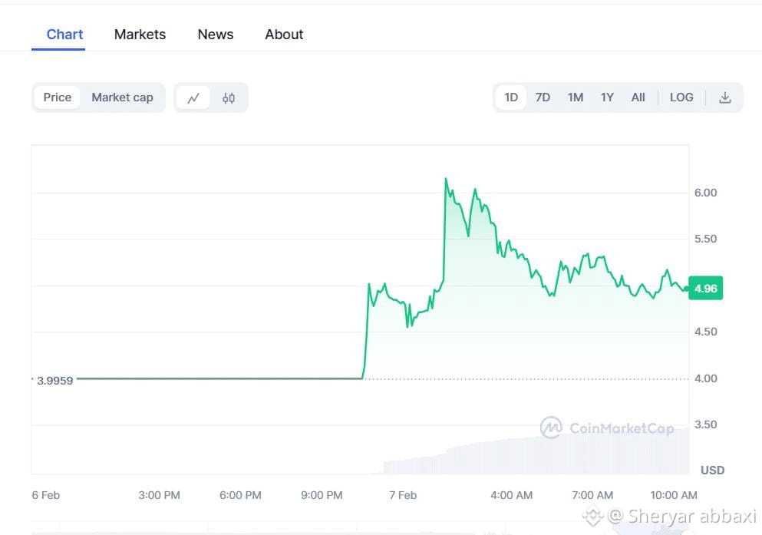Click the chart peak above 6.00
The width and height of the screenshot is (762, 535).
(446, 179)
